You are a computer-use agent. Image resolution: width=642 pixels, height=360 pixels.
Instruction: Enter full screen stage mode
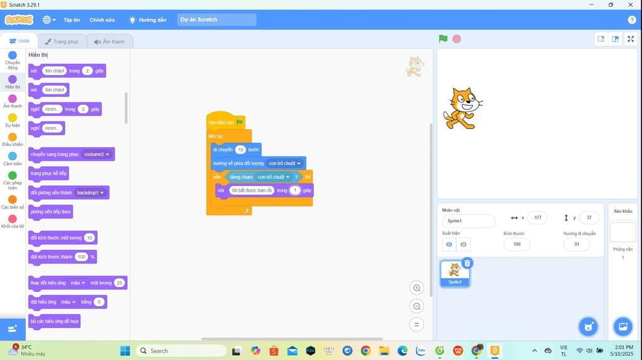pos(631,39)
